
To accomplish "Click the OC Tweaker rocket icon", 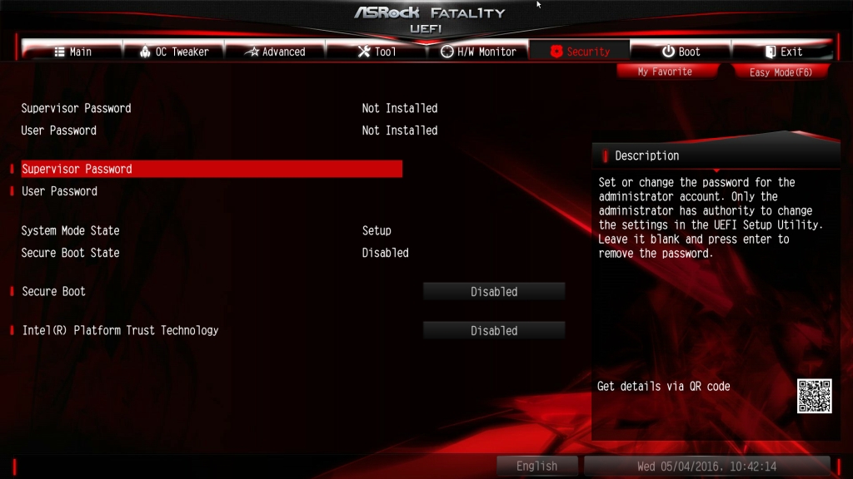I will (145, 52).
